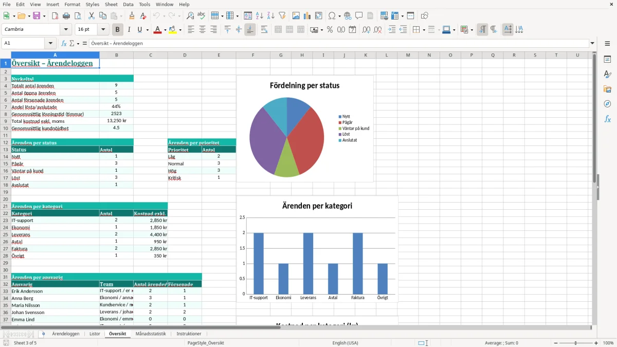Click the Select Function sum button

click(x=72, y=44)
